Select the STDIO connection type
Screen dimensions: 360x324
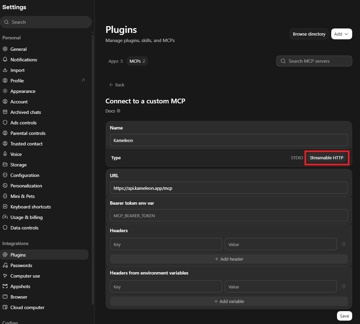pyautogui.click(x=297, y=158)
